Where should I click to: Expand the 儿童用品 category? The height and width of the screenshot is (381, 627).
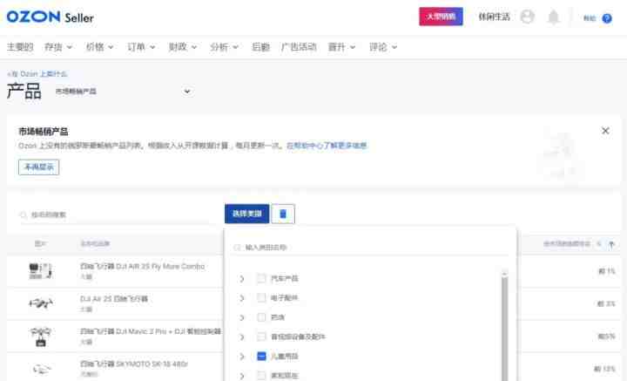(x=242, y=357)
